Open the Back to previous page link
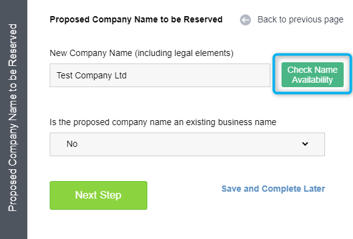The width and height of the screenshot is (353, 239). pyautogui.click(x=300, y=20)
